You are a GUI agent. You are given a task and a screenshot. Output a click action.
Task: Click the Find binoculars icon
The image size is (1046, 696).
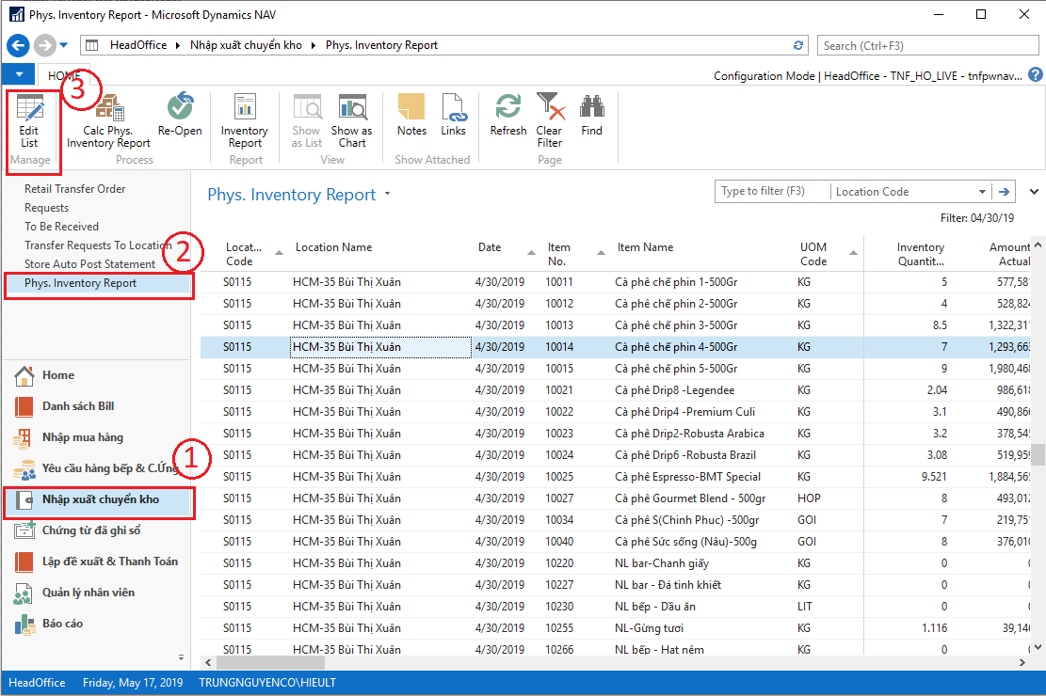591,117
